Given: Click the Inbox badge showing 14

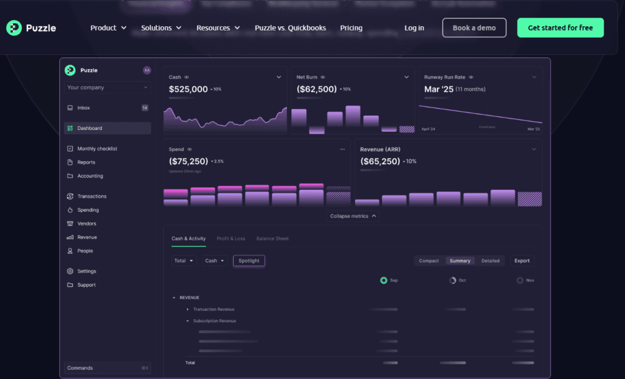Looking at the screenshot, I should [x=145, y=108].
